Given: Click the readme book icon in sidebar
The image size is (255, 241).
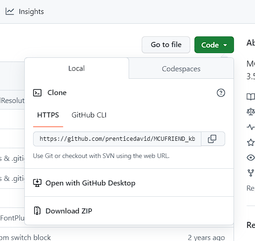Looking at the screenshot, I should click(x=251, y=96).
